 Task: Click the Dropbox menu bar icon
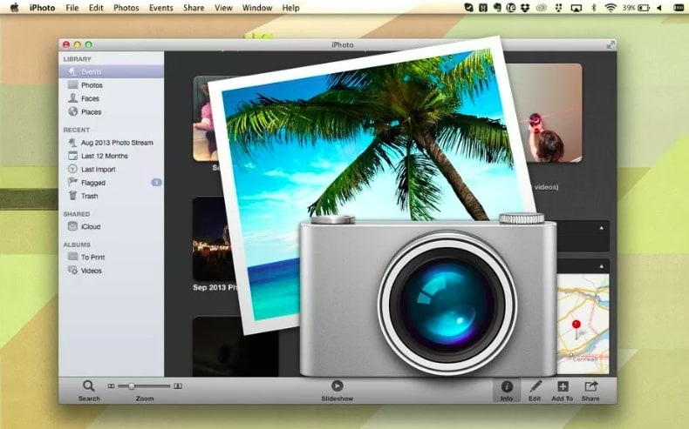pos(525,8)
